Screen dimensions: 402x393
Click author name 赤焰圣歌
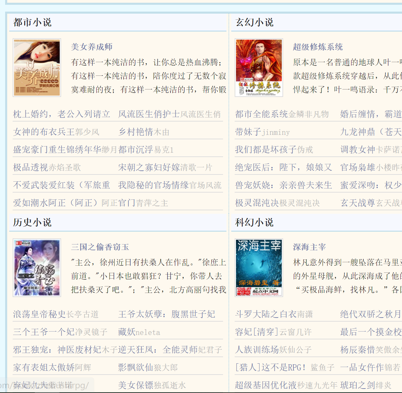pos(65,167)
